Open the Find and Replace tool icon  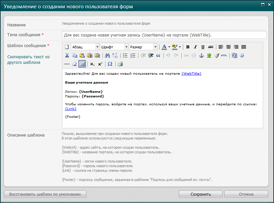pyautogui.click(x=115, y=56)
